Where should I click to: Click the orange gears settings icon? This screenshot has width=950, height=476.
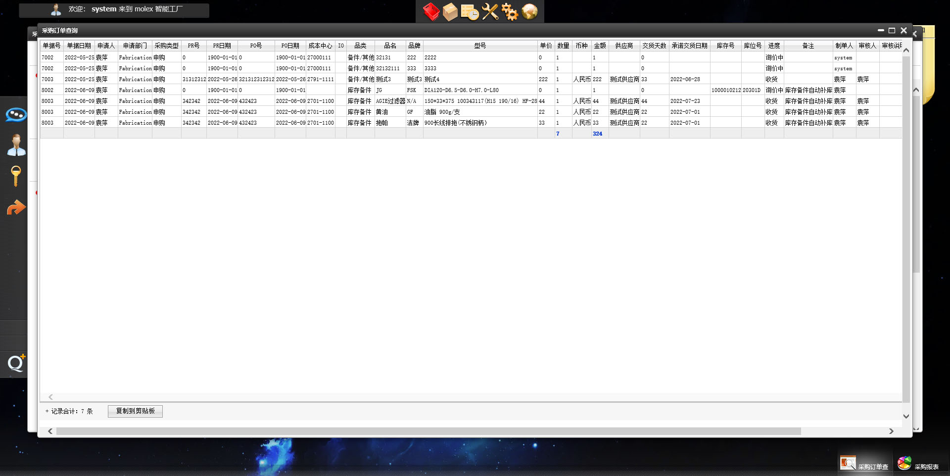[x=510, y=12]
